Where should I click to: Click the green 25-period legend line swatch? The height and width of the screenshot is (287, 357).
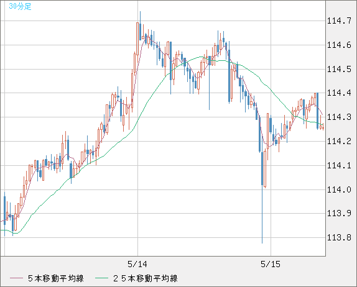[101, 278]
